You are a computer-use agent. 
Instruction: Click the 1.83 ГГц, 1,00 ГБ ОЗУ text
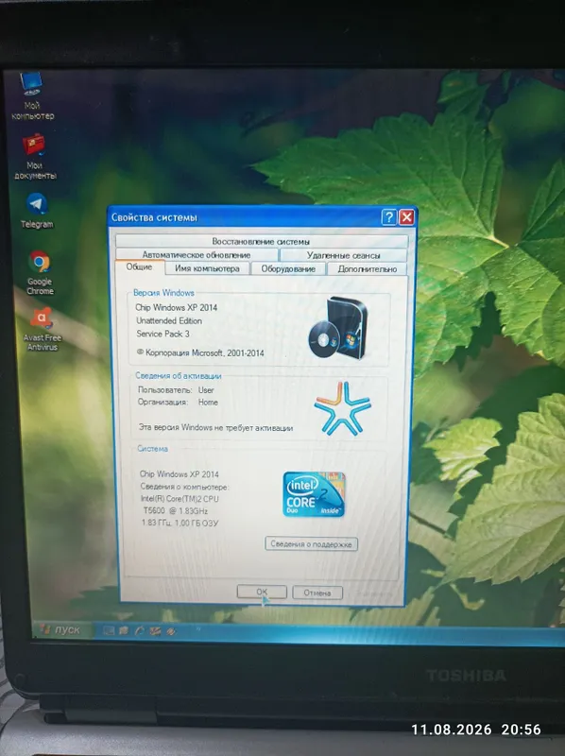[180, 523]
